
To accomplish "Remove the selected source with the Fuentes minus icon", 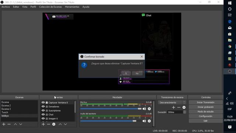I will pyautogui.click(x=48, y=124).
